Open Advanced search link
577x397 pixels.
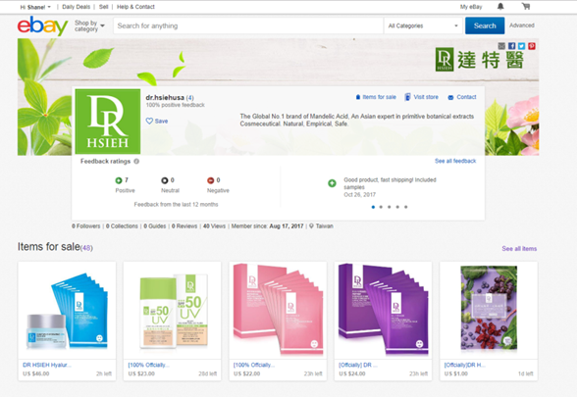[x=522, y=25]
